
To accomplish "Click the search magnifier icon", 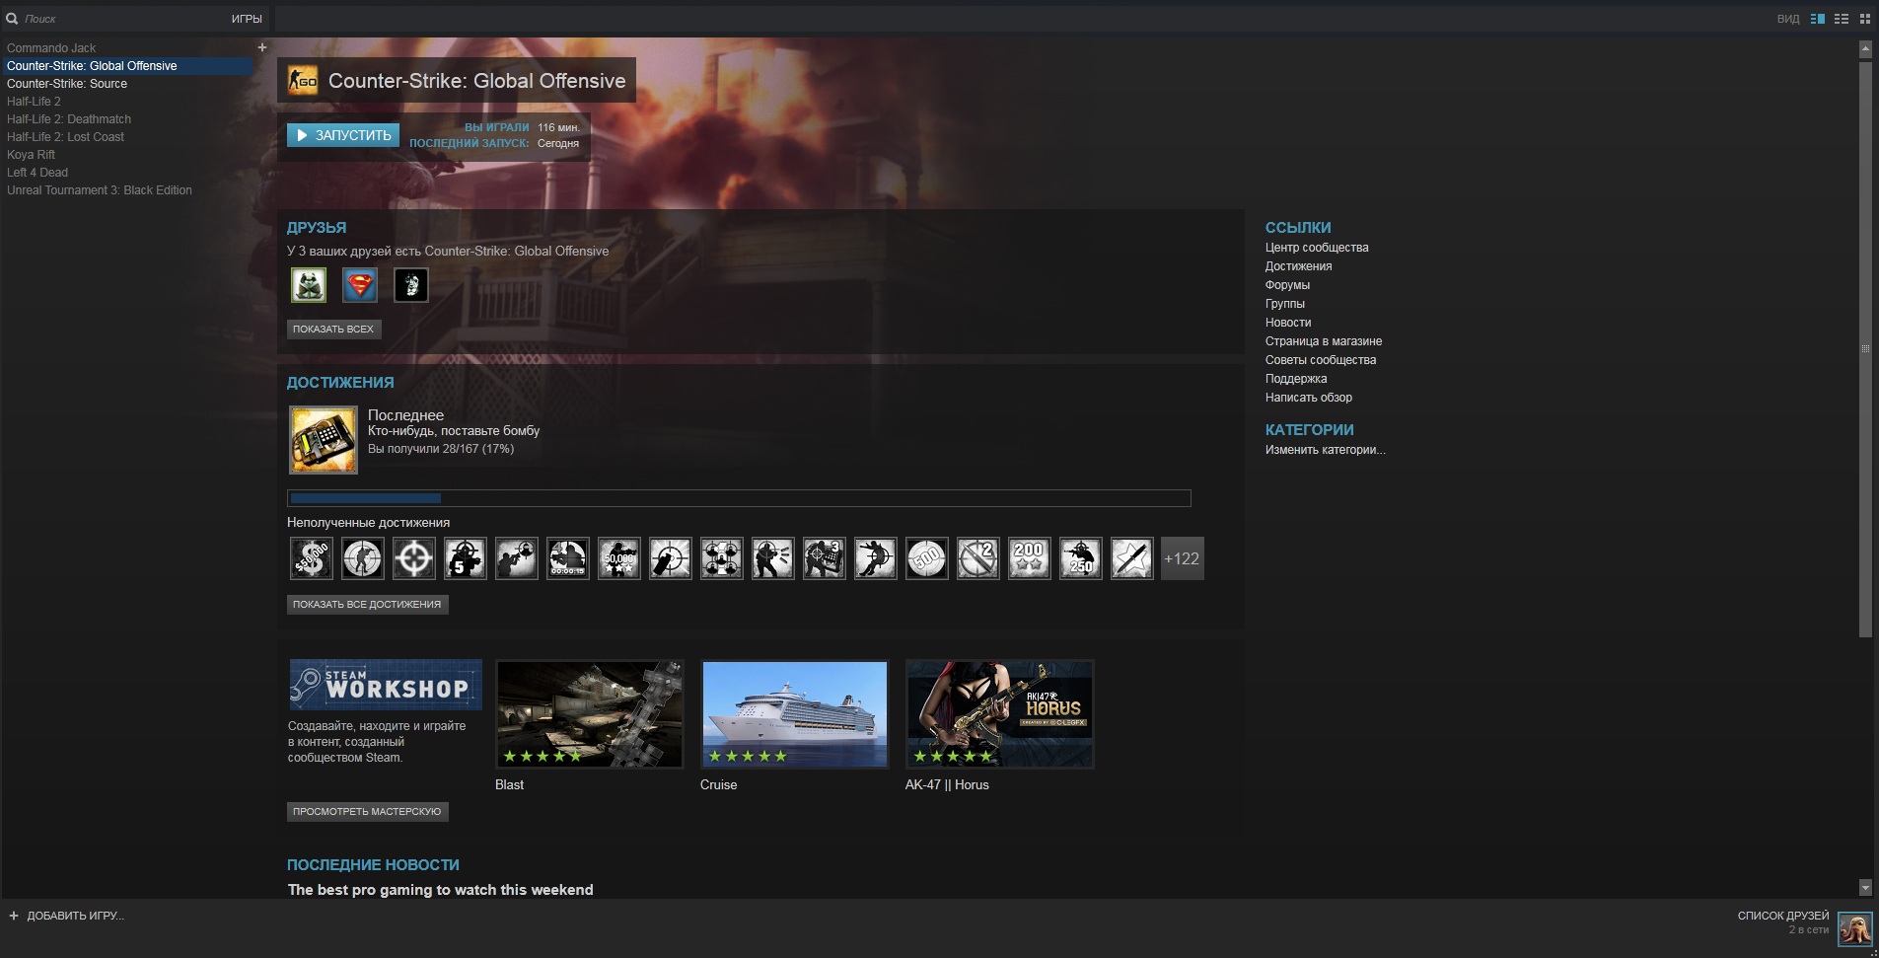I will pos(12,19).
